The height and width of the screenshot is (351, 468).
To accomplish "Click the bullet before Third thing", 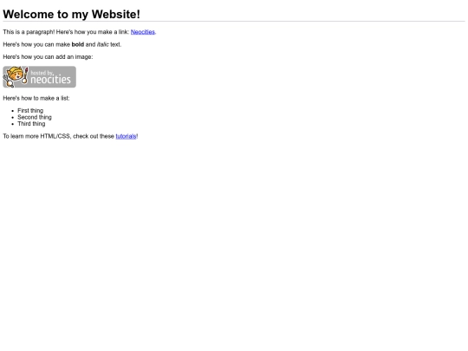I will tap(12, 124).
